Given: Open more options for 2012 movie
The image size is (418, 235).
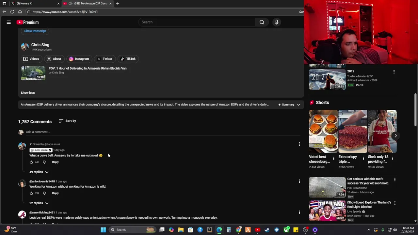Looking at the screenshot, I should [394, 72].
